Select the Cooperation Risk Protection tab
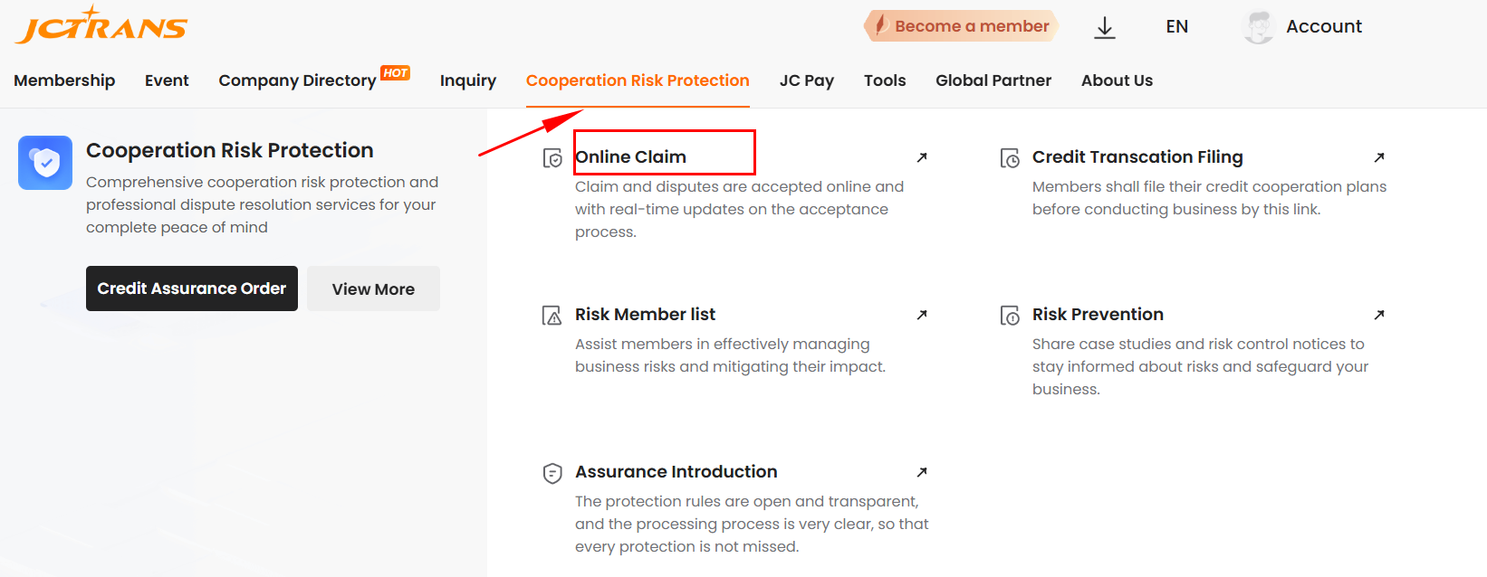The height and width of the screenshot is (577, 1487). coord(638,80)
